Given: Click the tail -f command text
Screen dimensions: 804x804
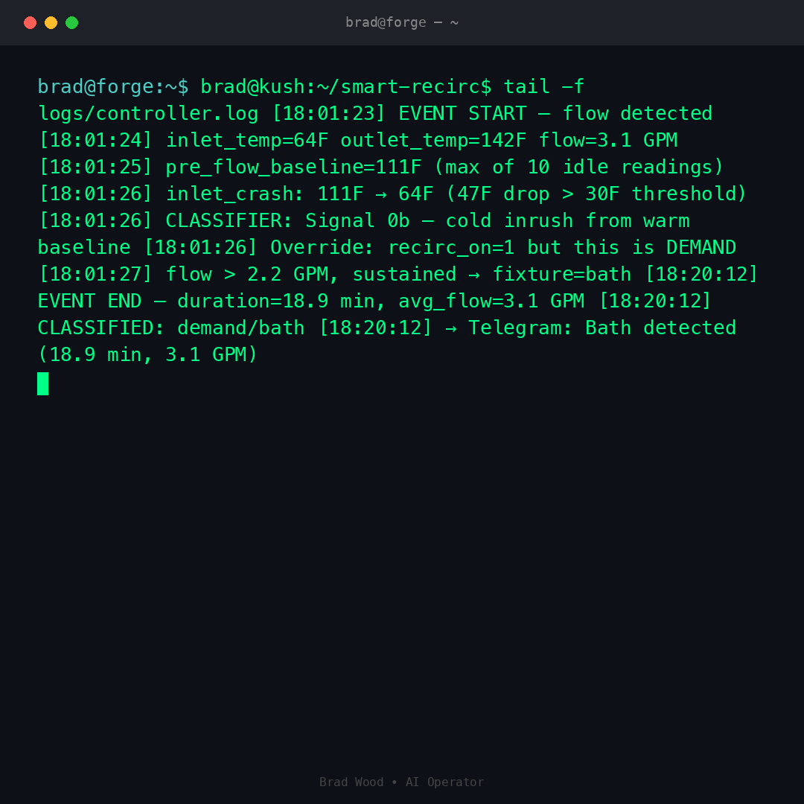Looking at the screenshot, I should [543, 86].
